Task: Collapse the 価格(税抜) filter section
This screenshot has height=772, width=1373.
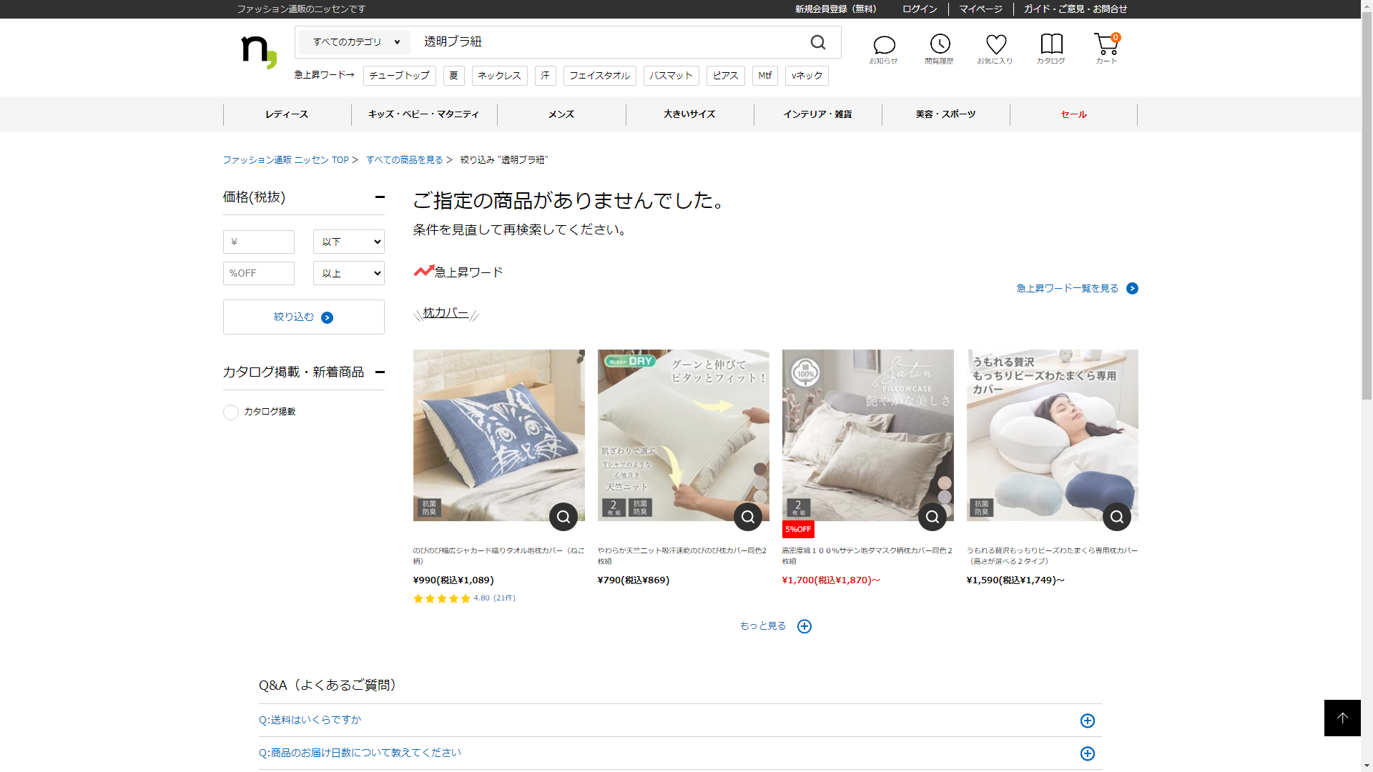Action: 380,197
